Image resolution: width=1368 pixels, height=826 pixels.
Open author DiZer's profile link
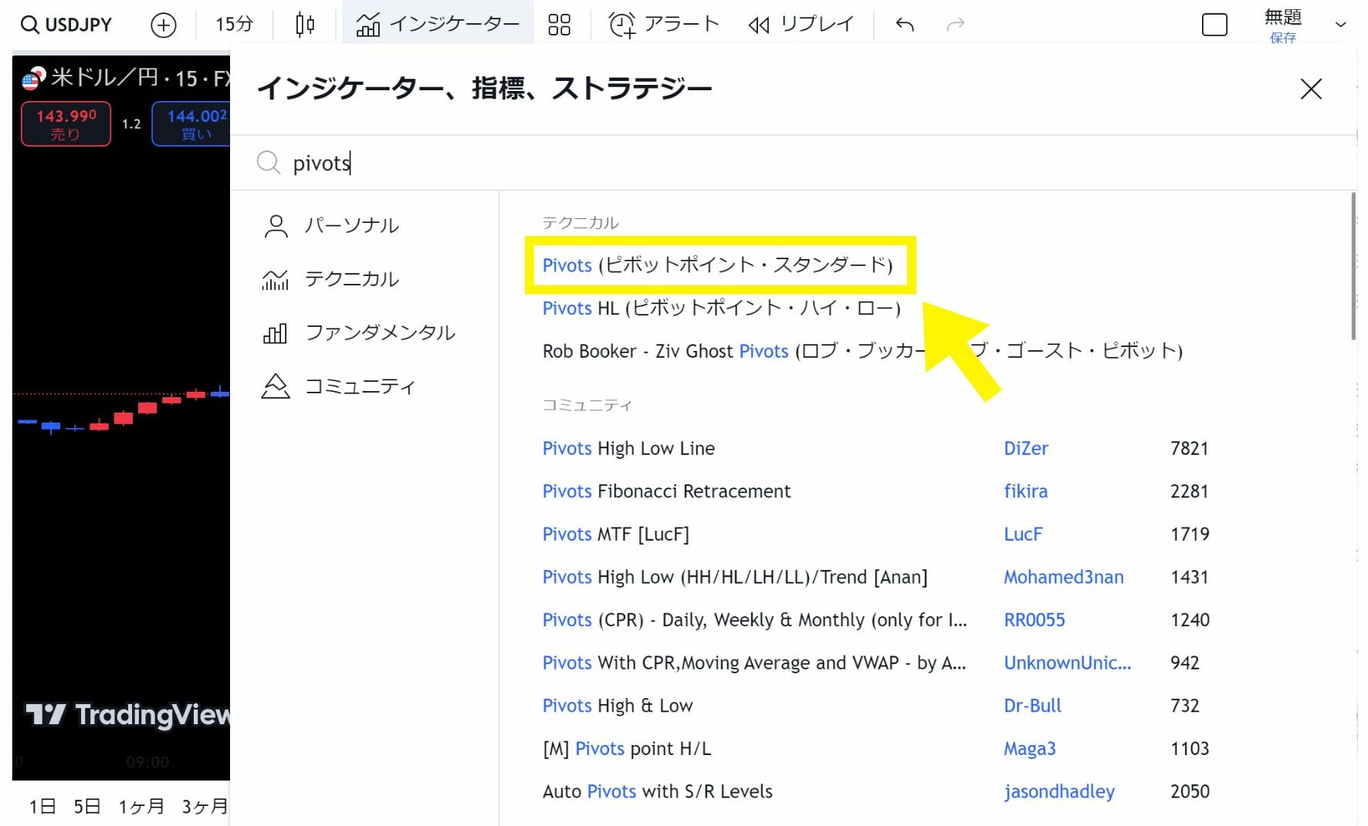(x=1026, y=448)
